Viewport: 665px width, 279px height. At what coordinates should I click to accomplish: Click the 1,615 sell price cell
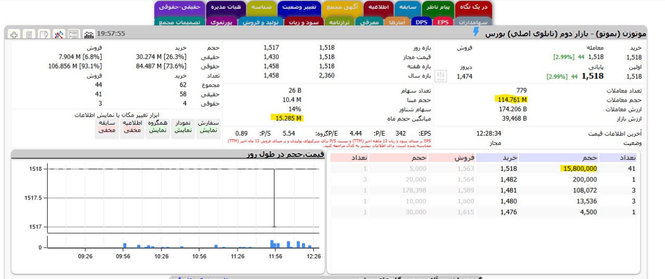pyautogui.click(x=466, y=212)
